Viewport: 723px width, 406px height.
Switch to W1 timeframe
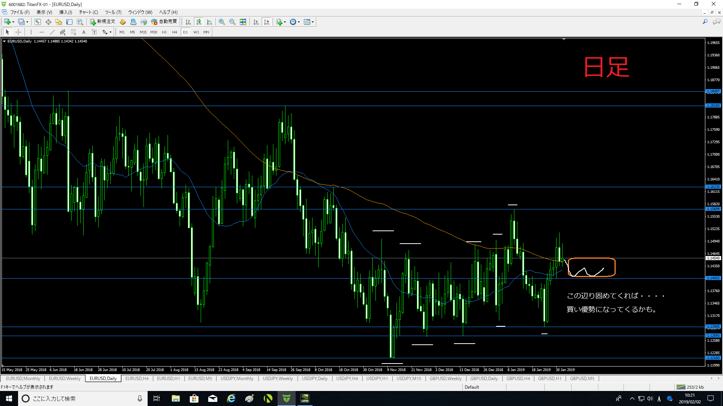coord(196,32)
